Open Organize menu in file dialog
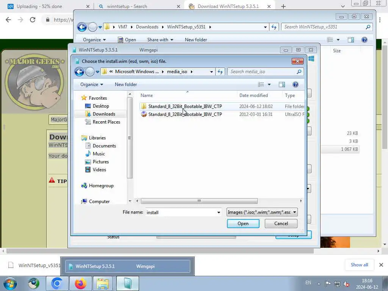 point(92,84)
